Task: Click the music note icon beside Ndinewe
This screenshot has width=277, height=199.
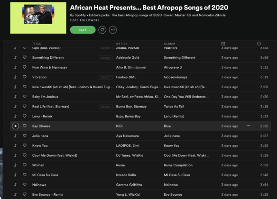Action: (15, 184)
